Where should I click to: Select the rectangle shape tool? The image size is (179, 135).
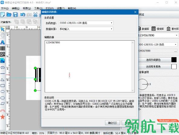tap(3, 86)
